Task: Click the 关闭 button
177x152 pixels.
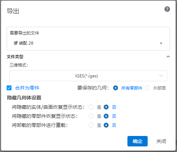Action: [x=161, y=141]
